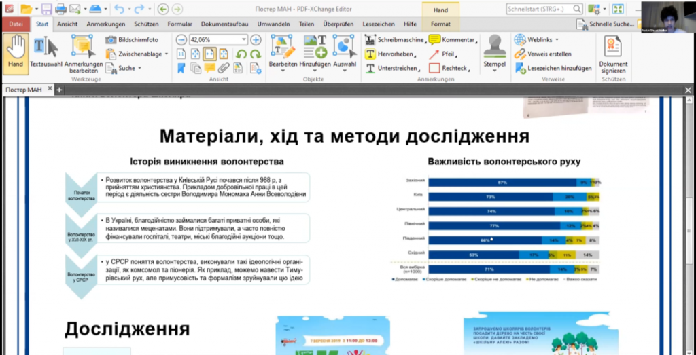The width and height of the screenshot is (696, 355).
Task: Open the Formular ribbon tab
Action: (x=179, y=24)
